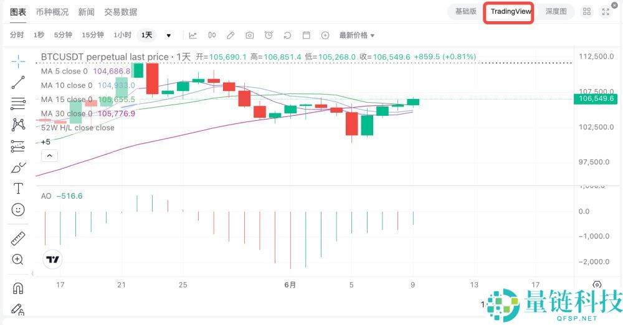
Task: Toggle the magnet snap mode
Action: pyautogui.click(x=18, y=288)
